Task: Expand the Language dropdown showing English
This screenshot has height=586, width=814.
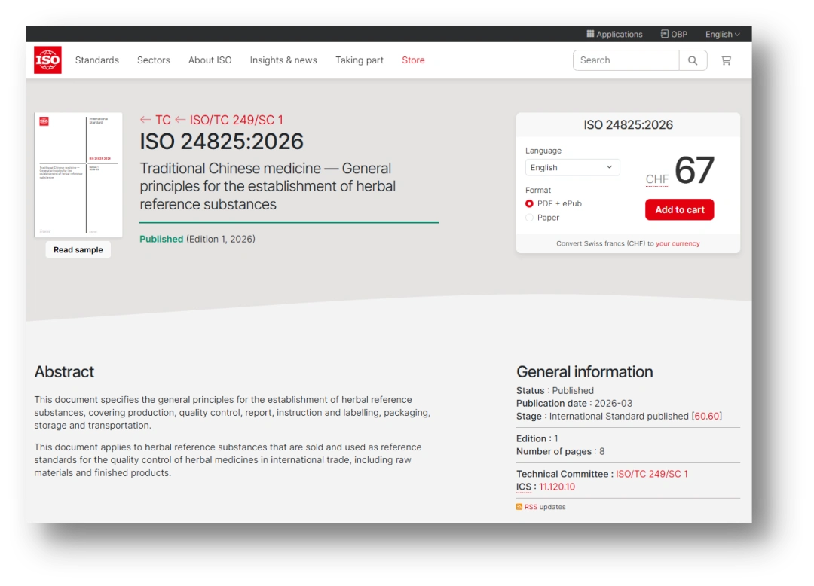Action: [572, 167]
